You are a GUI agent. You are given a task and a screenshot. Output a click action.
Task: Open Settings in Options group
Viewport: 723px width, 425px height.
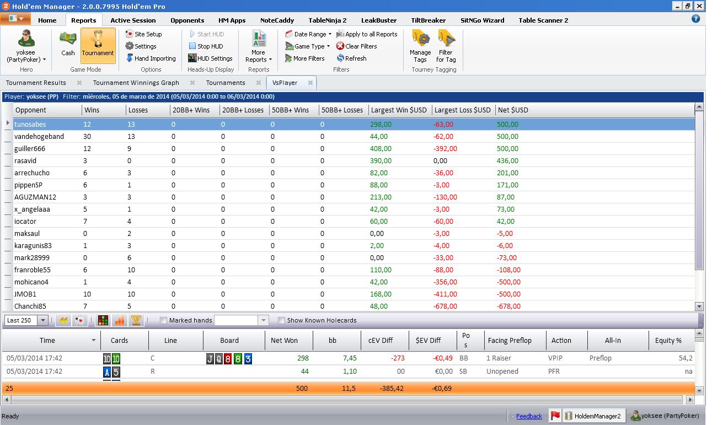(x=141, y=46)
